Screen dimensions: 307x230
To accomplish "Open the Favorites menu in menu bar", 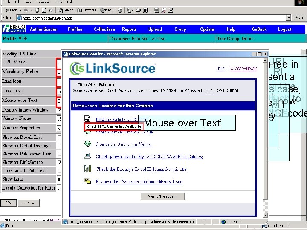I will pyautogui.click(x=43, y=2).
